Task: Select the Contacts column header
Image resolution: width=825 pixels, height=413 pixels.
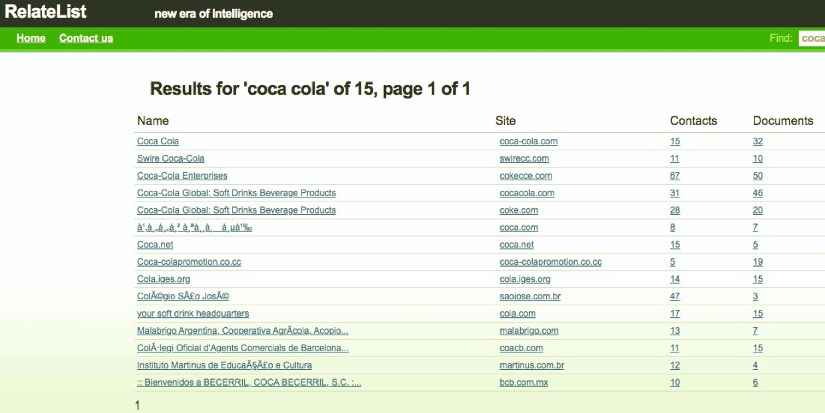Action: [x=693, y=121]
